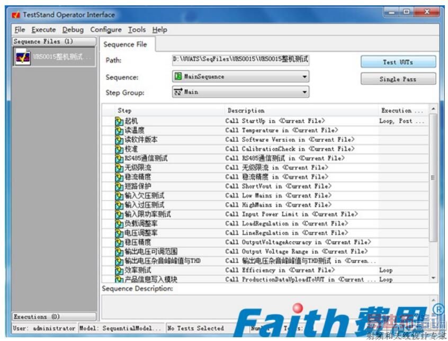Image resolution: width=448 pixels, height=341 pixels.
Task: Click the 稳压精度 step icon
Action: pyautogui.click(x=119, y=243)
